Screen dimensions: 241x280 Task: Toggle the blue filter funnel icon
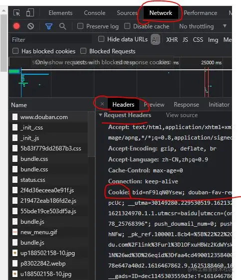coord(48,26)
